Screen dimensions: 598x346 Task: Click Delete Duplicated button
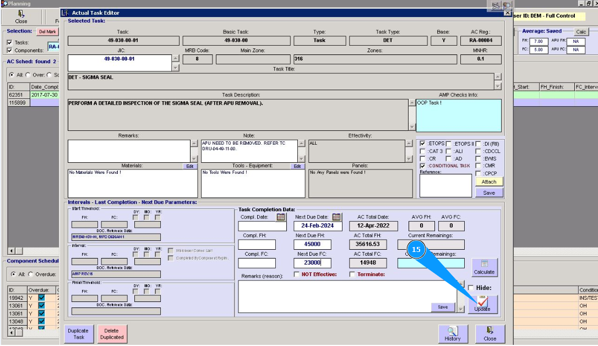pyautogui.click(x=112, y=334)
